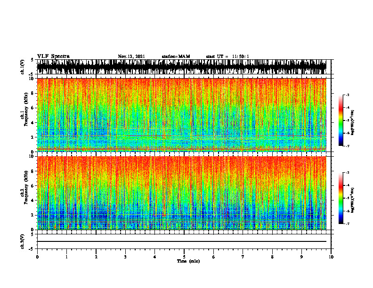
Task: Click the time axis tick label "4"
Action: [x=154, y=257]
